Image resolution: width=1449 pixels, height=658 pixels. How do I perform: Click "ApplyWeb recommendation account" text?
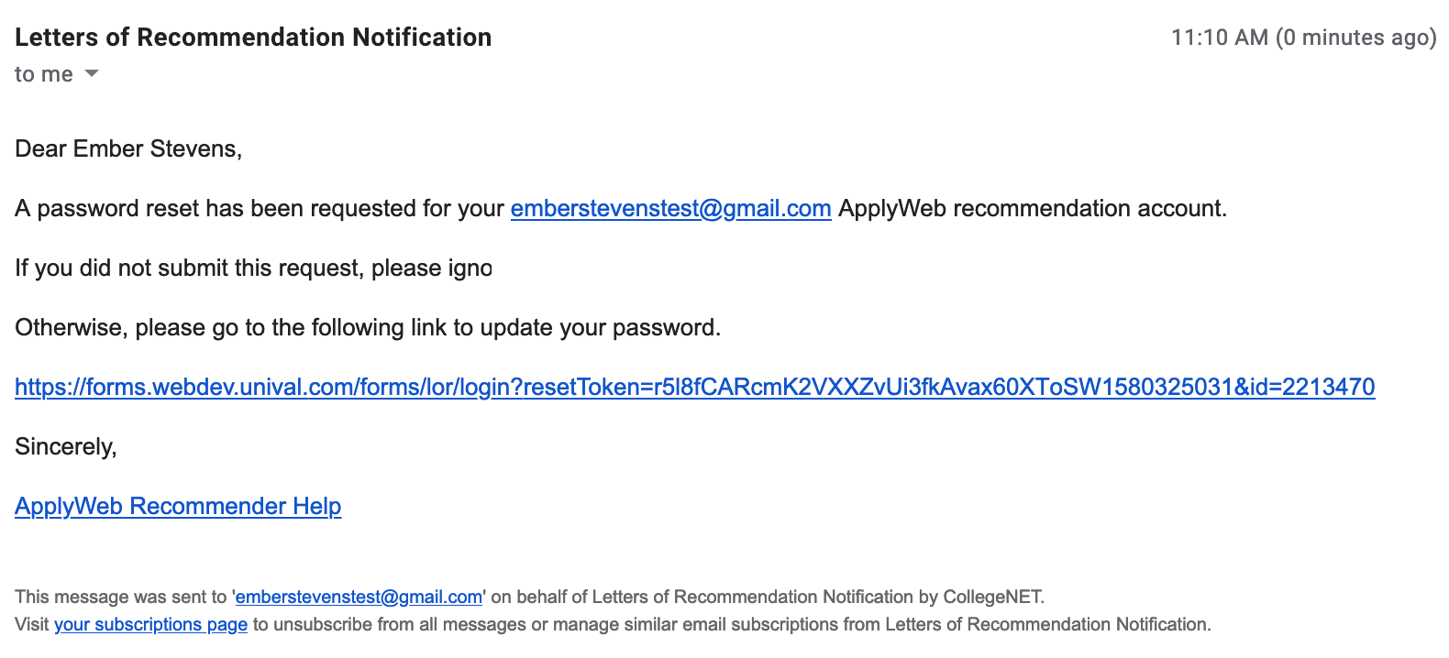click(1030, 209)
